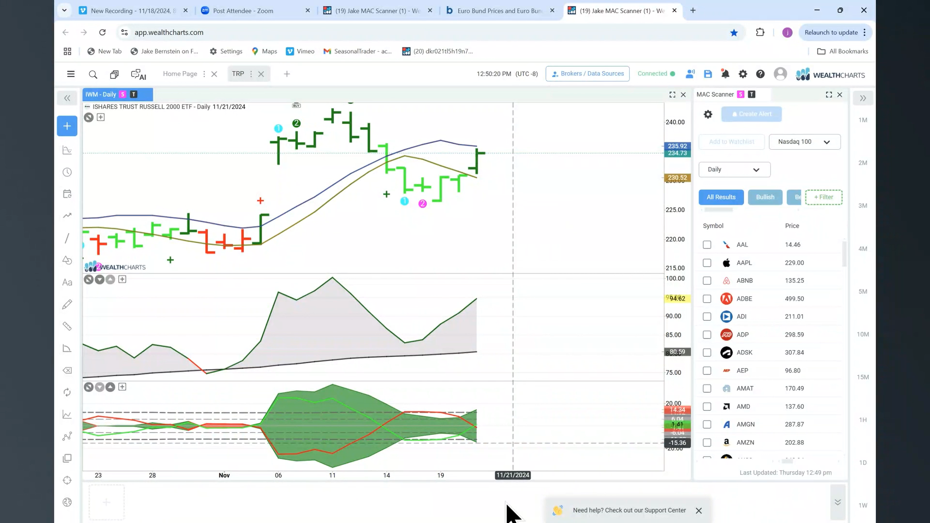Maximize the MAC Scanner panel
Screen dimensions: 930x523
(x=829, y=95)
